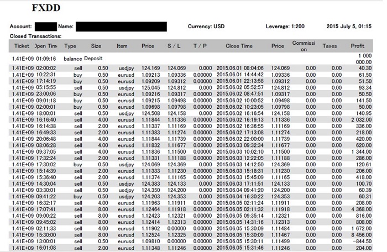
Task: Click the Close Time column header
Action: [239, 46]
